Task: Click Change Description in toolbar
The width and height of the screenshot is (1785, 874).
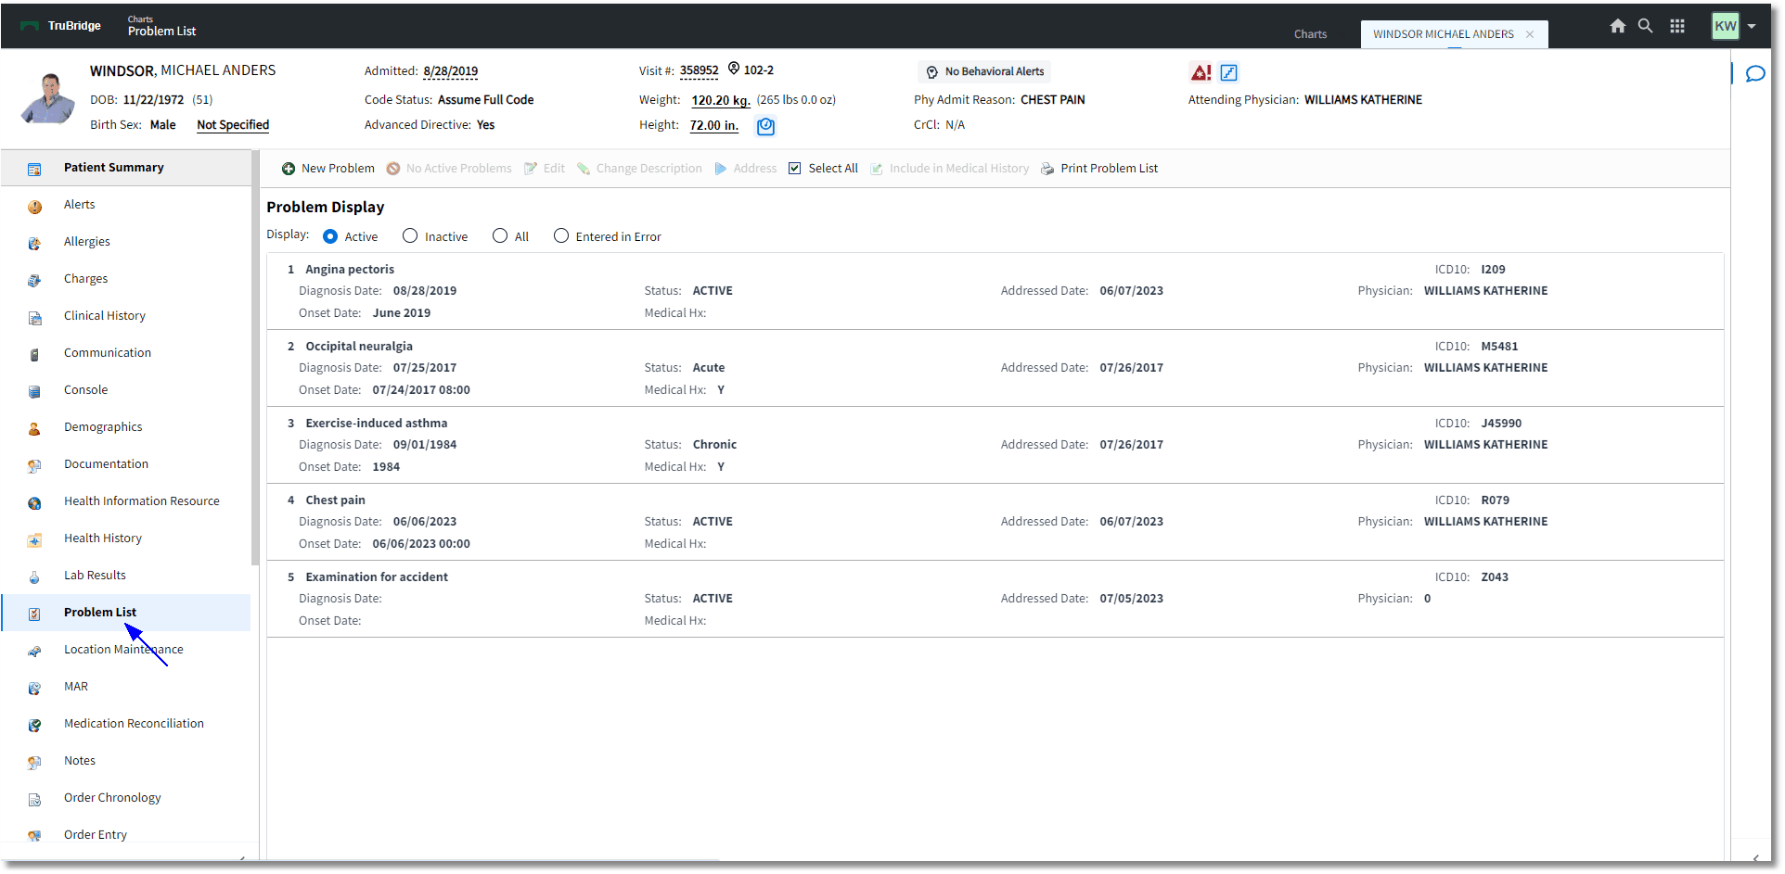Action: pos(639,169)
